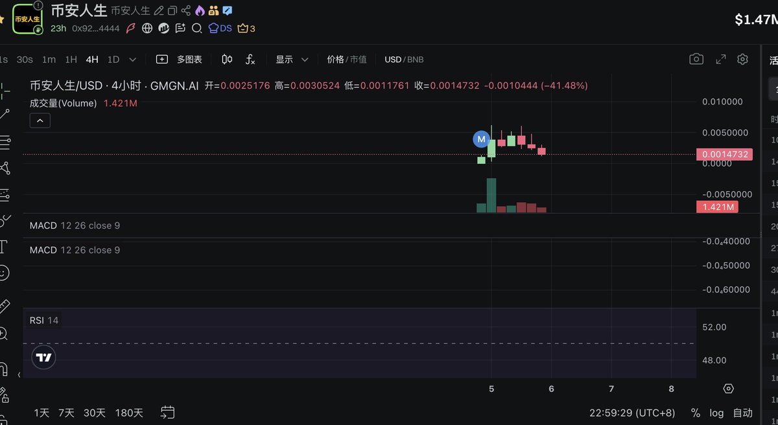Set range to 180天
The image size is (778, 425).
click(x=129, y=413)
